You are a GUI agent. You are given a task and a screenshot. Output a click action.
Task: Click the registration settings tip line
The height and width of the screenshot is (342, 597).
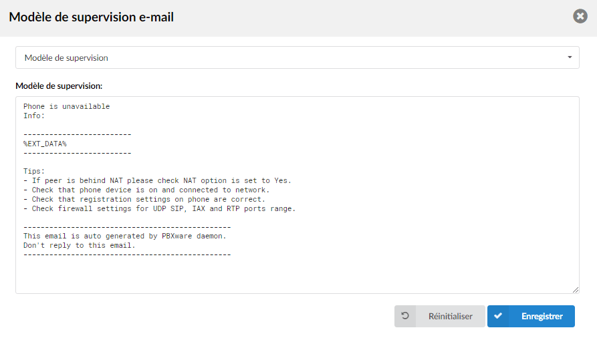(144, 199)
